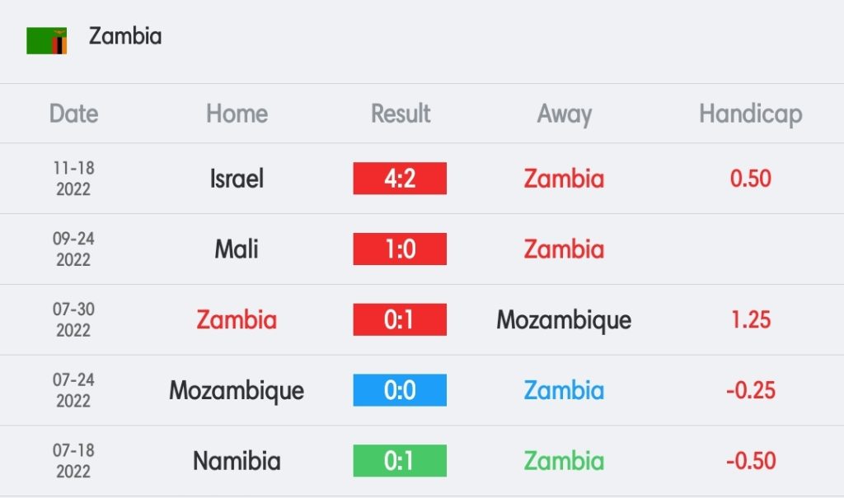Open the Mali team link
Screen dimensions: 844x498
(x=237, y=249)
